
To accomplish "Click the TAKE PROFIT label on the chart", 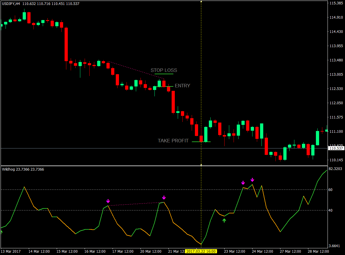I will tap(173, 141).
